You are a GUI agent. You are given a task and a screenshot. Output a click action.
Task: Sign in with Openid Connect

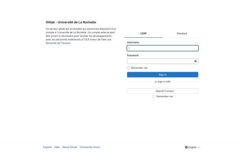tap(163, 91)
